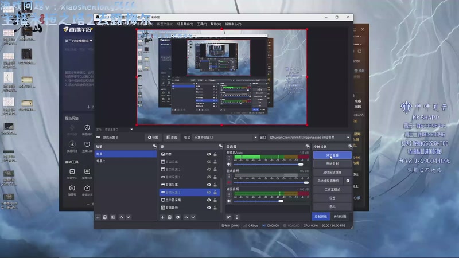Hide the 图像 source eye icon
The height and width of the screenshot is (258, 459).
click(209, 154)
